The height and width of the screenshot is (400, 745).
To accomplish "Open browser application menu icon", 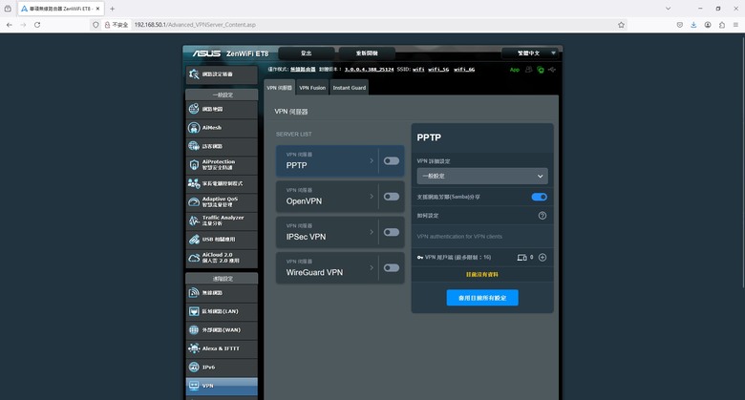I will coord(735,25).
